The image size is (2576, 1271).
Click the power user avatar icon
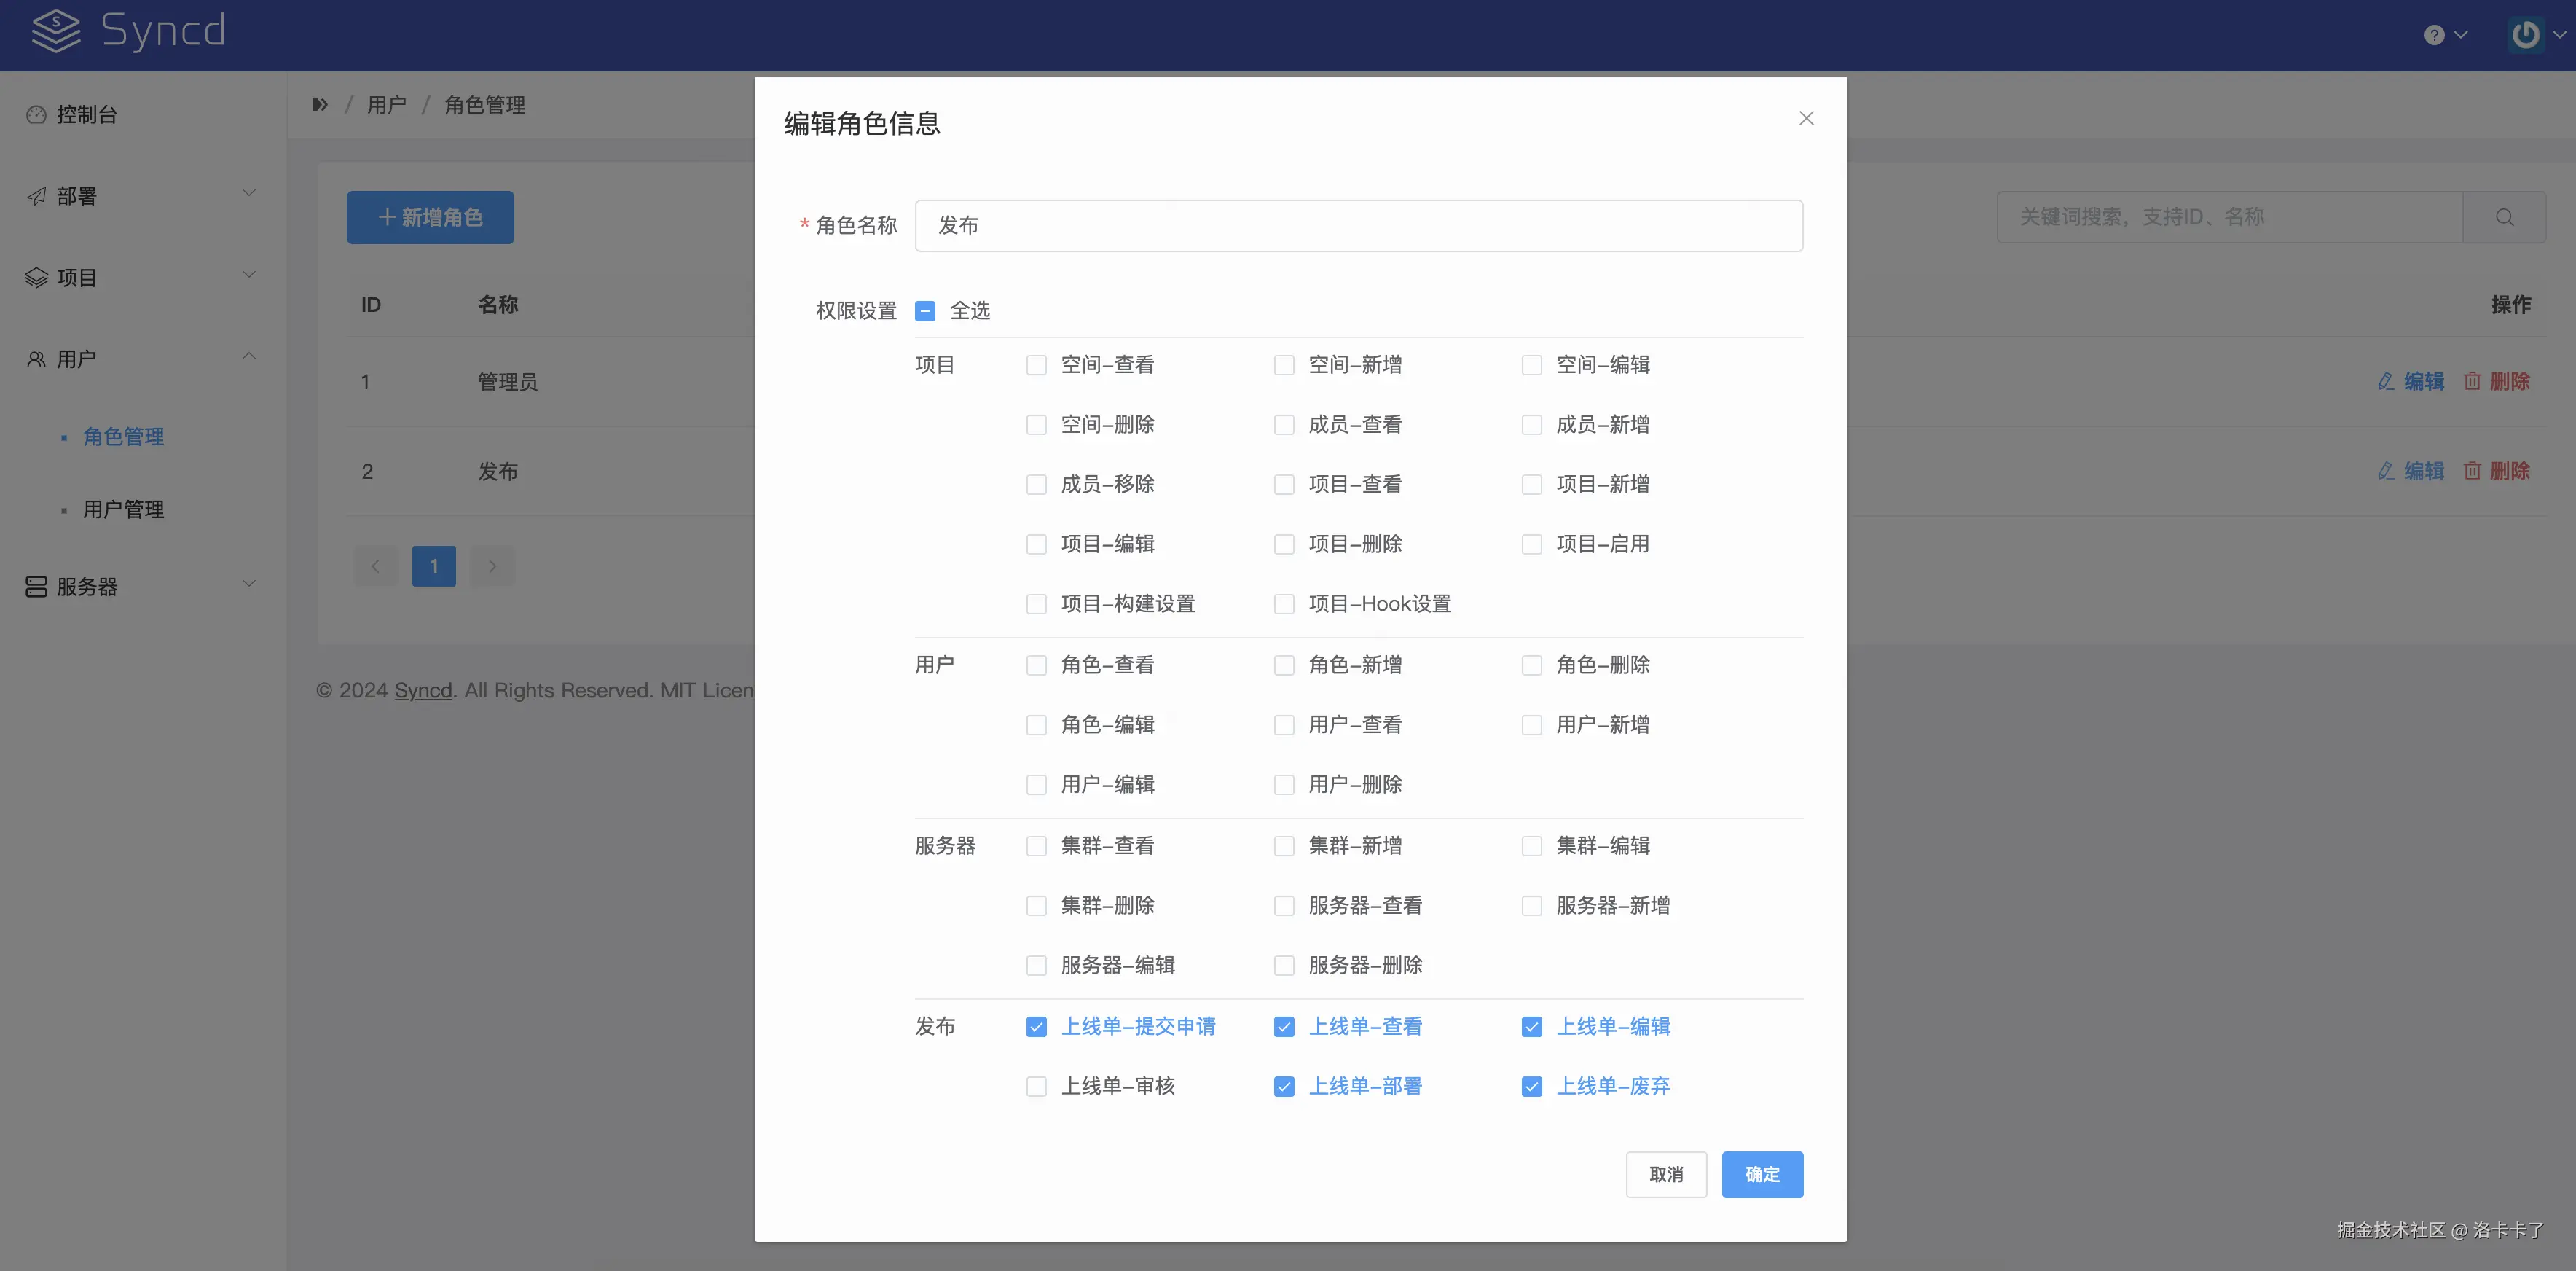coord(2526,35)
